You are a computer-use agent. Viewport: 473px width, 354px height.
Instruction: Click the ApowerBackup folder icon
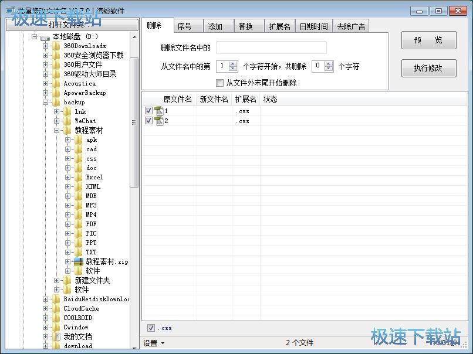point(56,93)
